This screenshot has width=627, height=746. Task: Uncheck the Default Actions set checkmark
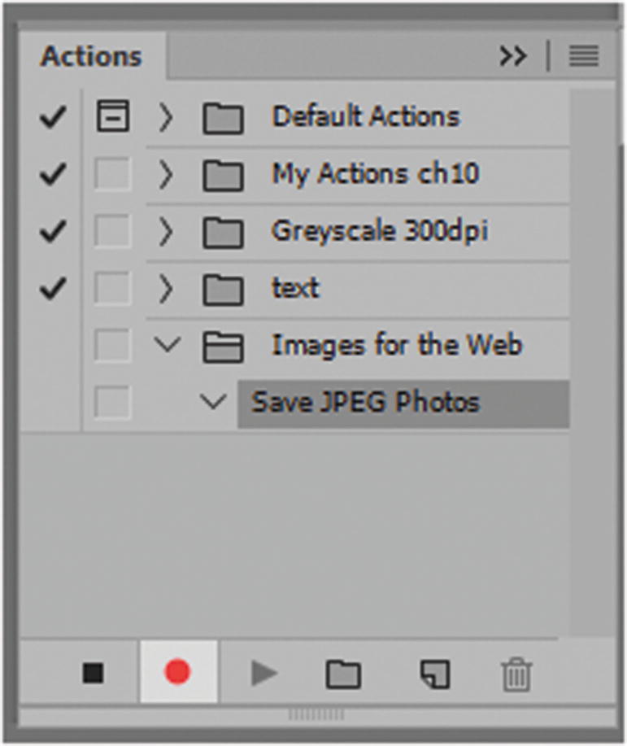[53, 117]
